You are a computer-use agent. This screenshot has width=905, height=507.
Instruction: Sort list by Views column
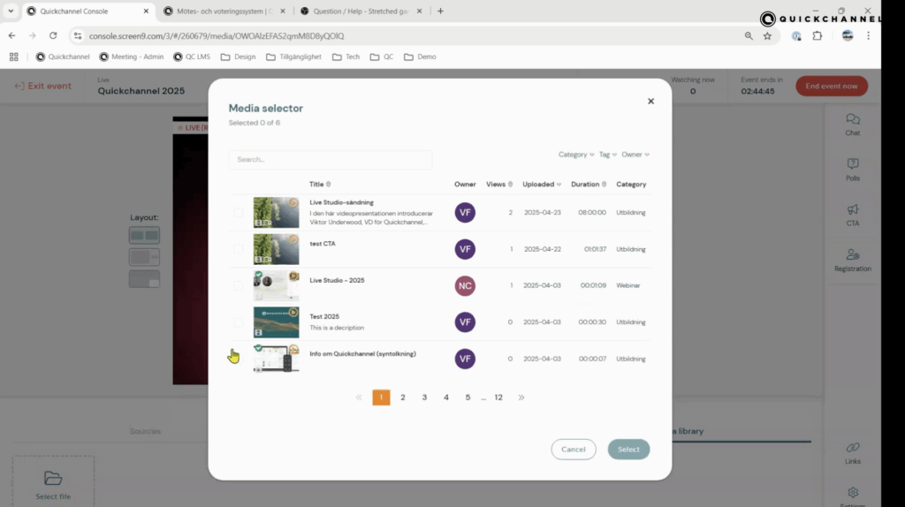click(499, 185)
